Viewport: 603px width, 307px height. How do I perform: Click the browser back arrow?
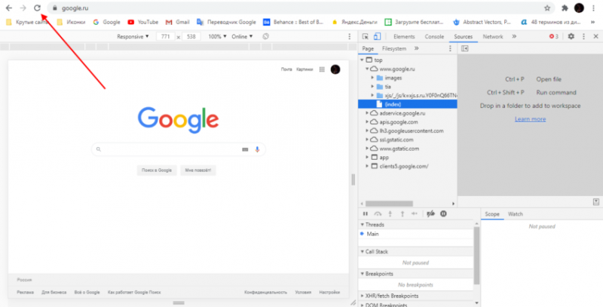8,8
